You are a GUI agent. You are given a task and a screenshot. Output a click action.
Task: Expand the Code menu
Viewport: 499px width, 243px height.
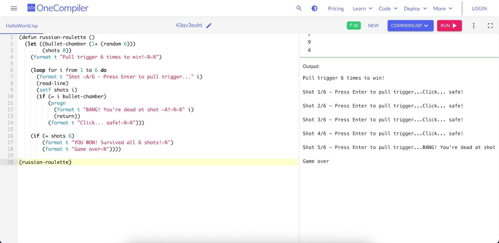tap(388, 8)
